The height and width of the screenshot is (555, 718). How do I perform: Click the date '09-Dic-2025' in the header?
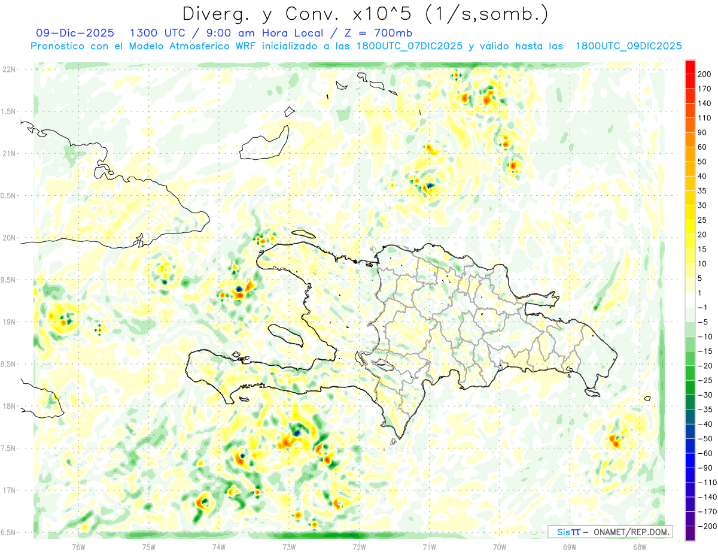(75, 33)
